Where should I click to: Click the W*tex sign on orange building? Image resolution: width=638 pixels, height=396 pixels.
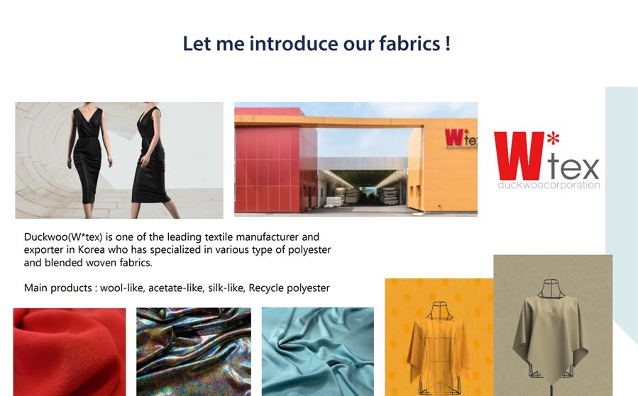[461, 139]
